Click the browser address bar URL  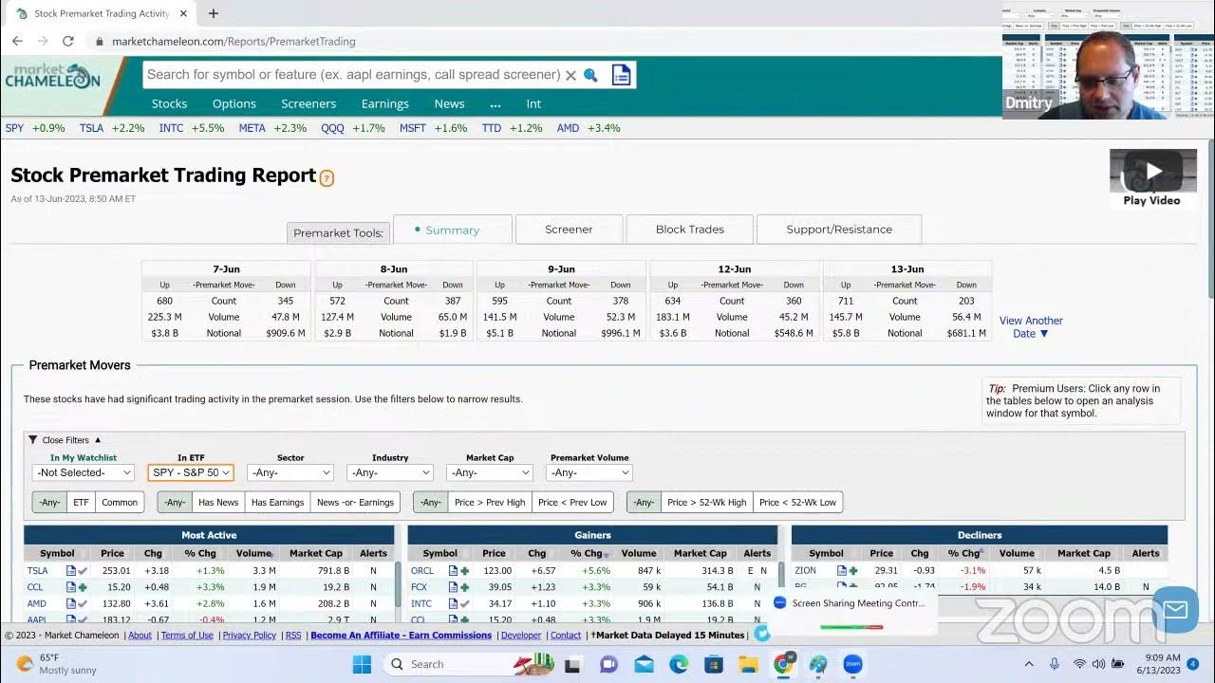click(x=234, y=41)
